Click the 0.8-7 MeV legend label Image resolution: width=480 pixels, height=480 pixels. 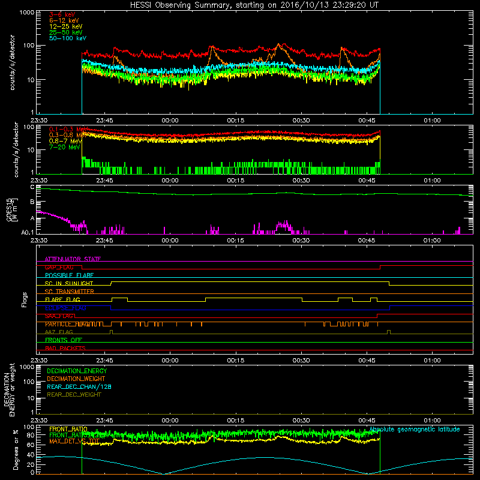[65, 141]
